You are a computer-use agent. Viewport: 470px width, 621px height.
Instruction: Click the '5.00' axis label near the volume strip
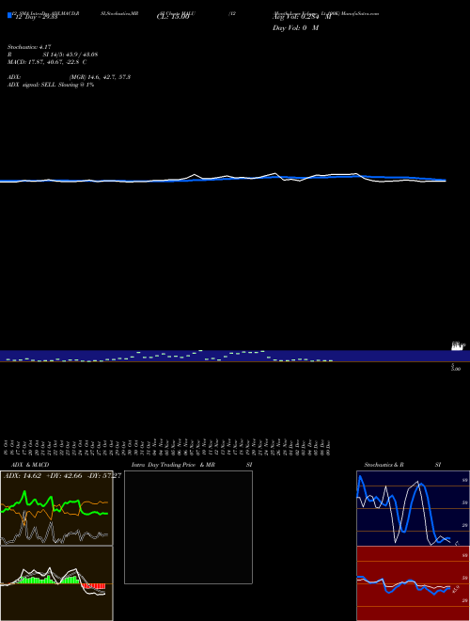[x=456, y=369]
